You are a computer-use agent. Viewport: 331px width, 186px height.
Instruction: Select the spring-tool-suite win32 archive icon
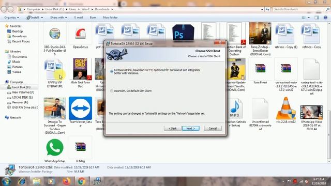coord(286,69)
